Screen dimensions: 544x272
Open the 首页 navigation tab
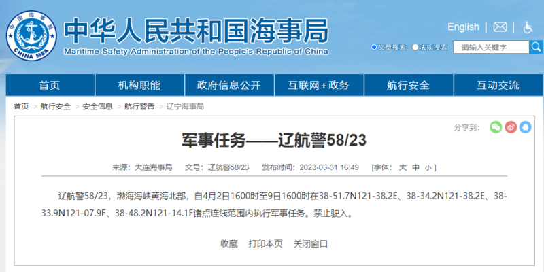pos(50,85)
